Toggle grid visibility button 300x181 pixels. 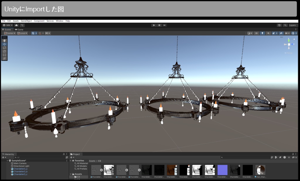(33, 33)
